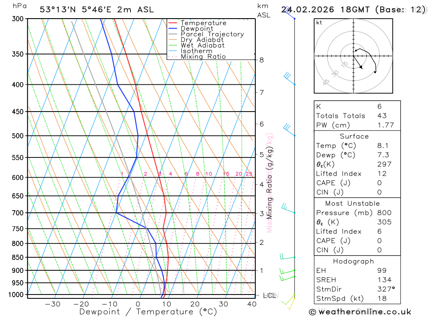This screenshot has height=317, width=432.
Task: Click the Dewpoint / Temperature (°C) axis title
Action: click(x=148, y=312)
